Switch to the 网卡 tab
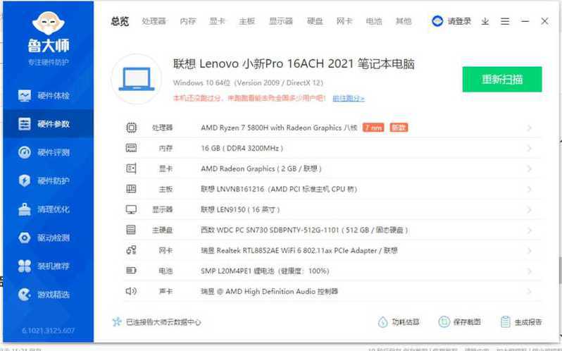The width and height of the screenshot is (562, 351). click(x=344, y=22)
